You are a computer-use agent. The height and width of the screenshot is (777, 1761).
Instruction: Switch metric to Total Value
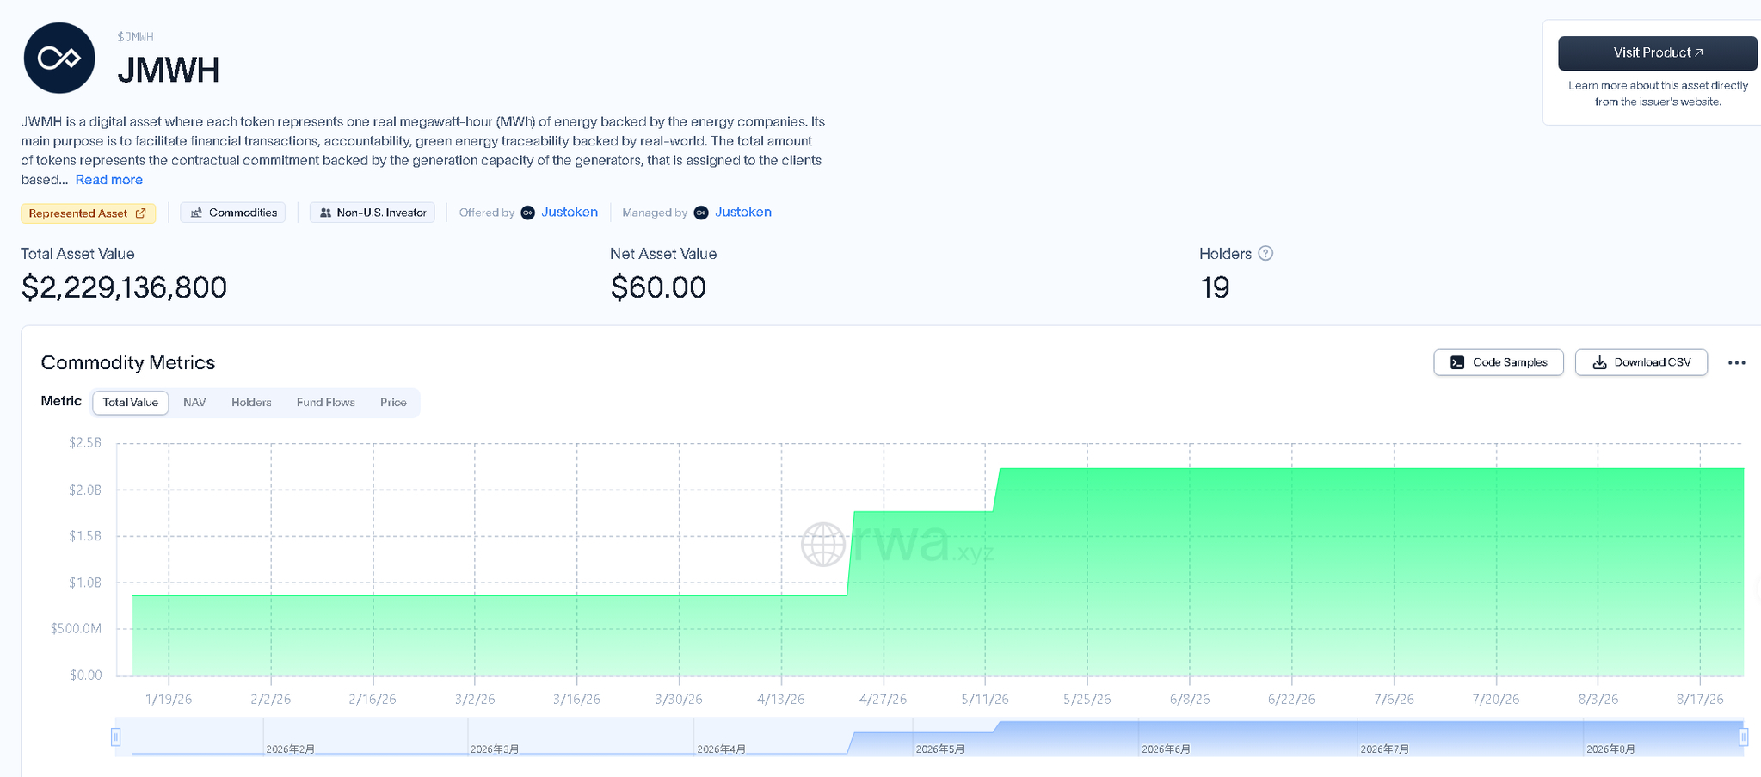pyautogui.click(x=131, y=403)
